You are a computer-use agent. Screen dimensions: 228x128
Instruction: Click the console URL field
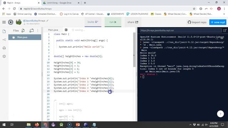181,31
